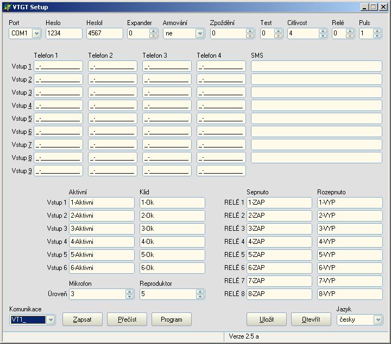
Task: Click the VTGT Setup title bar icon
Action: [x=7, y=7]
